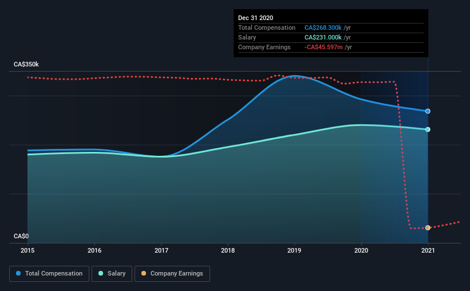Screen dimensions: 470x291
Task: Click the orange Company Earnings legend dot
Action: (144, 273)
